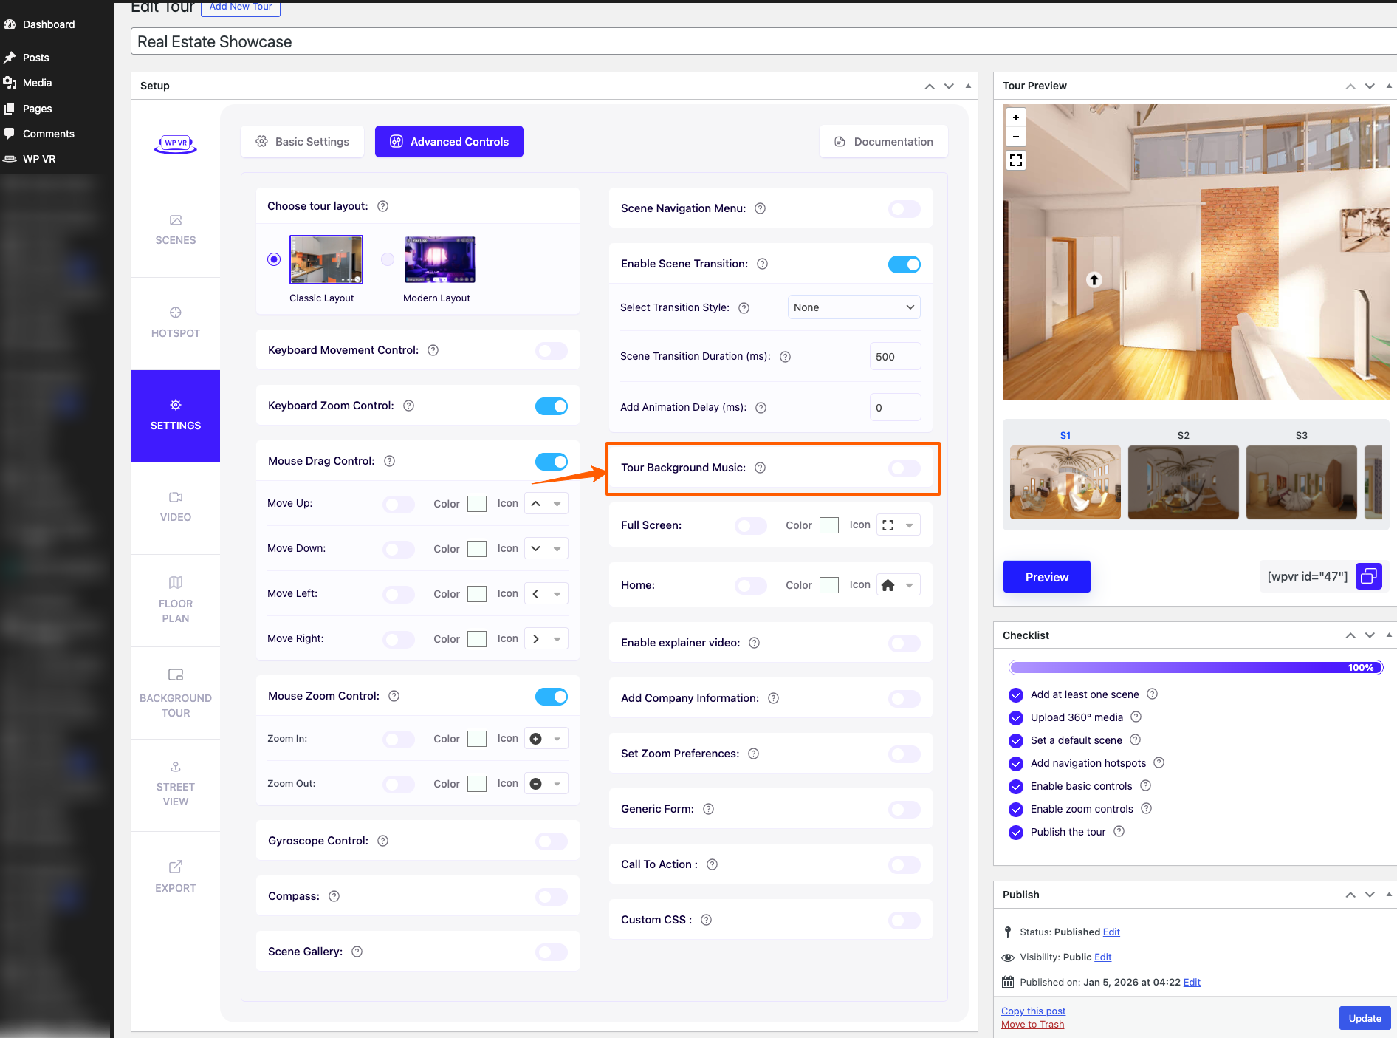Select the Modern Layout radio button
The height and width of the screenshot is (1038, 1397).
point(388,259)
